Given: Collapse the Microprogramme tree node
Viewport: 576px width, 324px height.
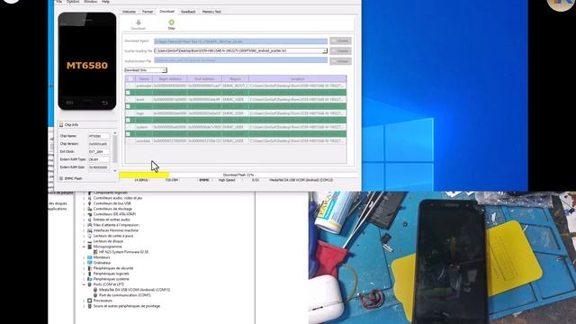Looking at the screenshot, I should (x=84, y=247).
